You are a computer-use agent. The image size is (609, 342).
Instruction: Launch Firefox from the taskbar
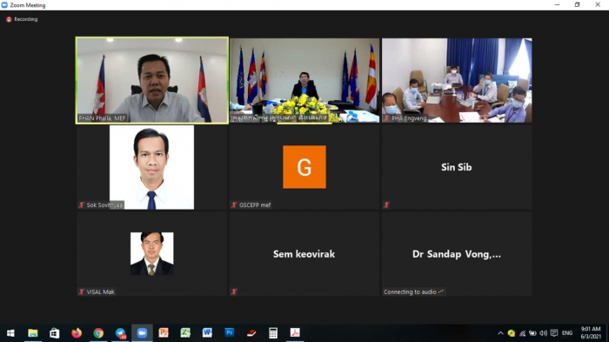(77, 333)
